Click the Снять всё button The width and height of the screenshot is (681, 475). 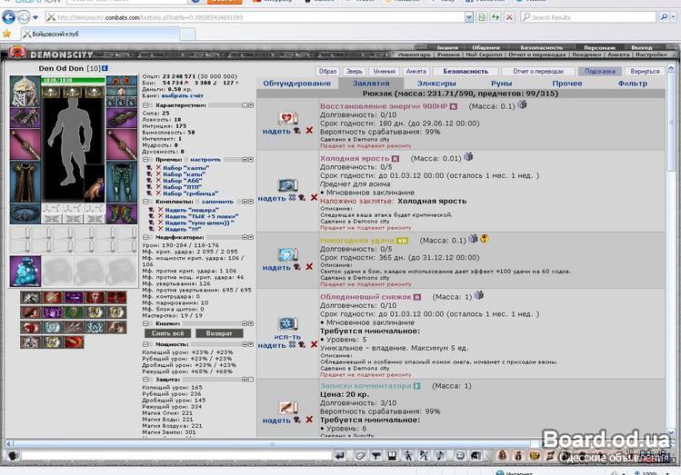167,333
